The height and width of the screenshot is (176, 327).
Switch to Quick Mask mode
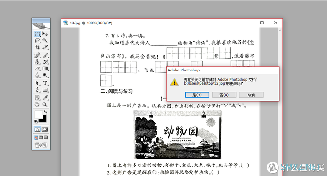[45, 129]
